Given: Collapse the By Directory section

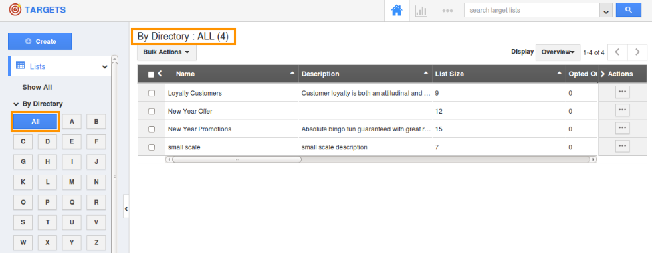Looking at the screenshot, I should pos(16,104).
